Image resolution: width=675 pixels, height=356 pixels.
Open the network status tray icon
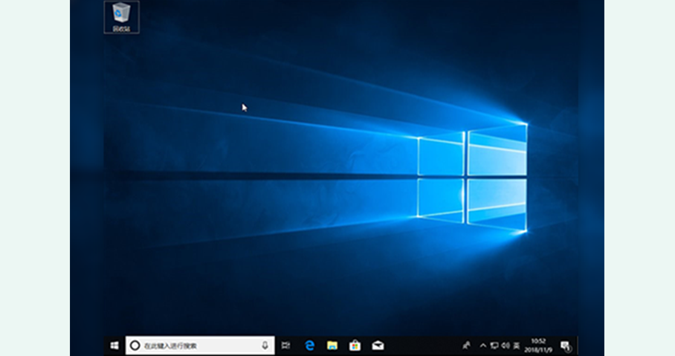[494, 346]
